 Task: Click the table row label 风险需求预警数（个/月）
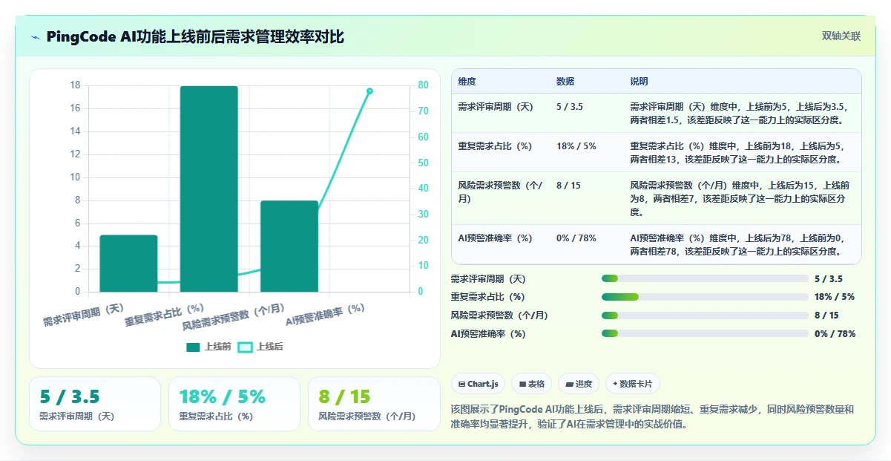click(501, 192)
